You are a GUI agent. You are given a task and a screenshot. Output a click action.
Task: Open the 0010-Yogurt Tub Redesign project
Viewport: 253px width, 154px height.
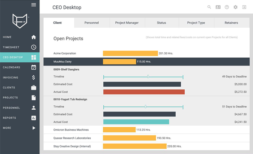[x=70, y=99]
